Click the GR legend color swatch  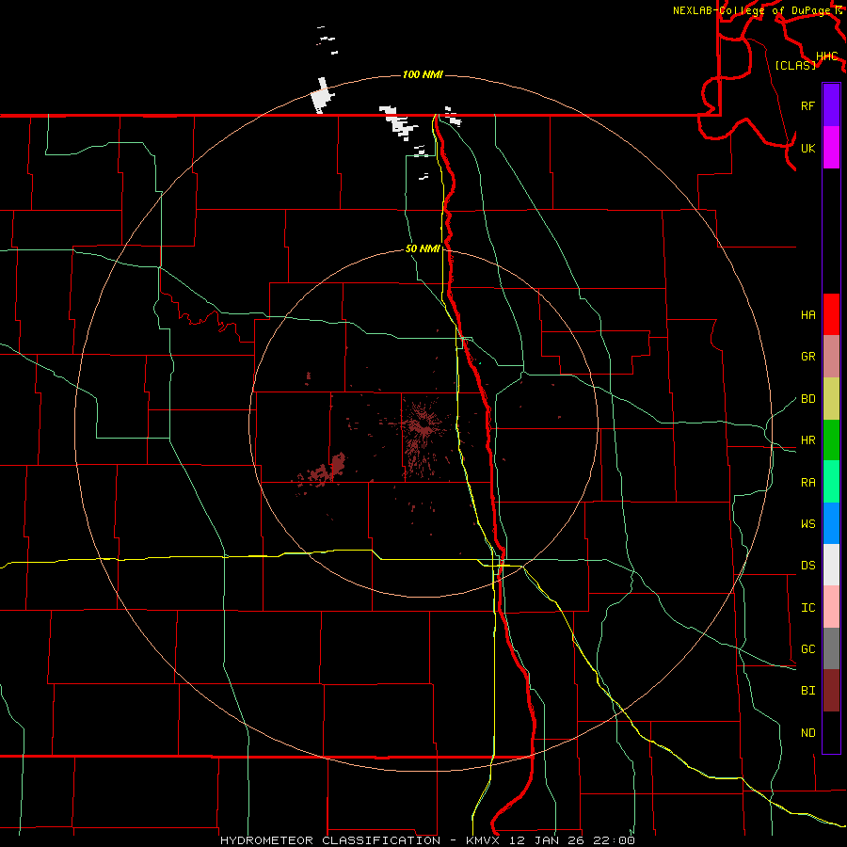tap(831, 356)
